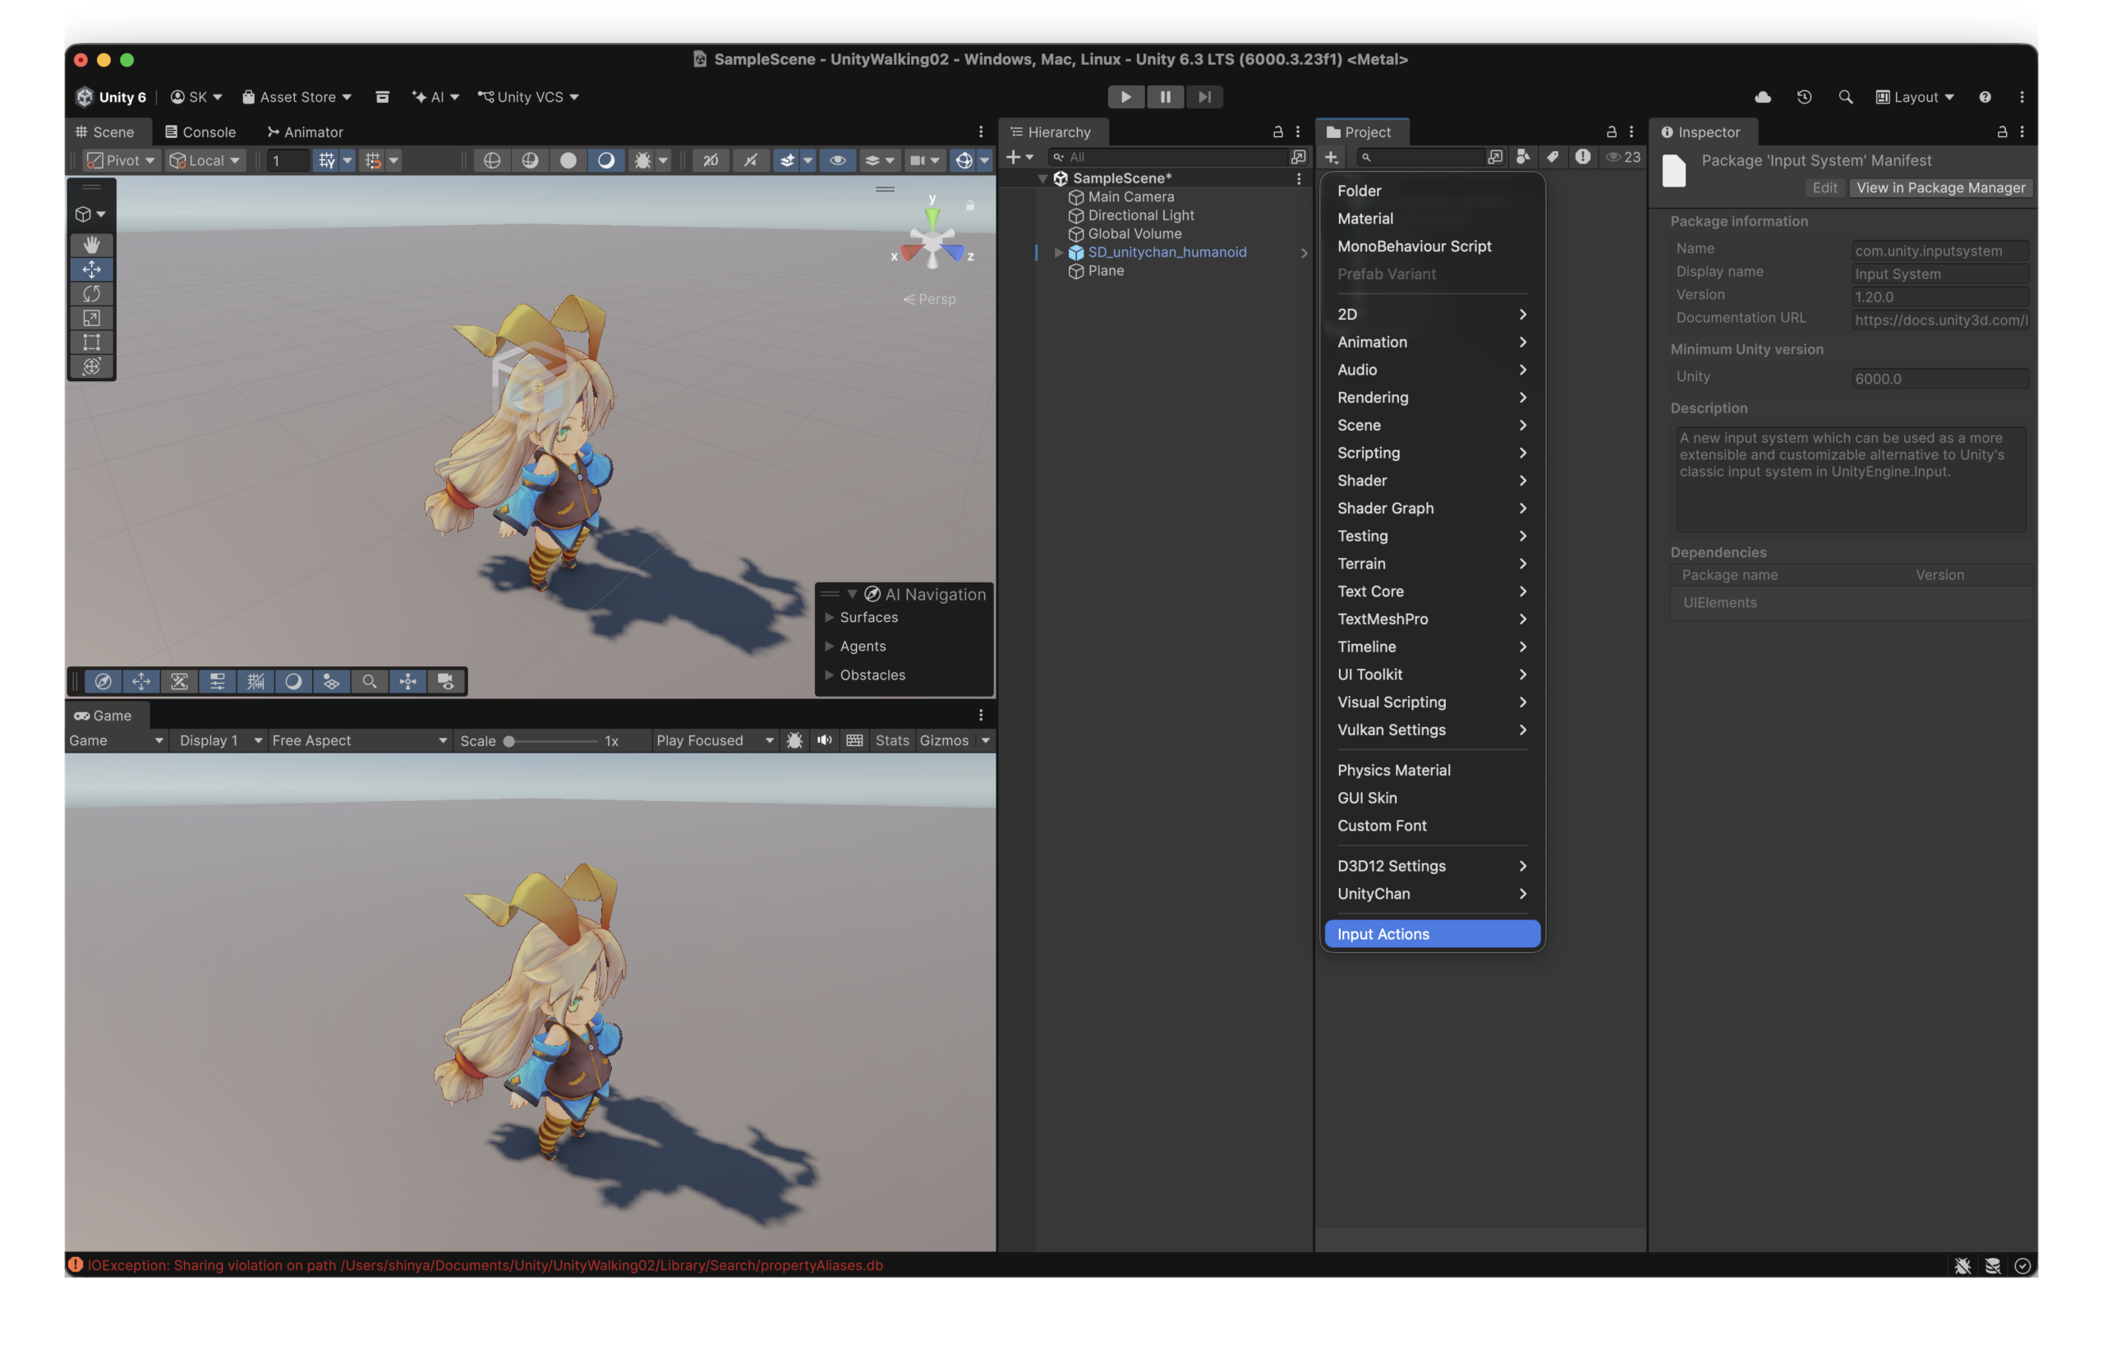The height and width of the screenshot is (1363, 2103).
Task: Select the Transform tool
Action: [x=91, y=366]
